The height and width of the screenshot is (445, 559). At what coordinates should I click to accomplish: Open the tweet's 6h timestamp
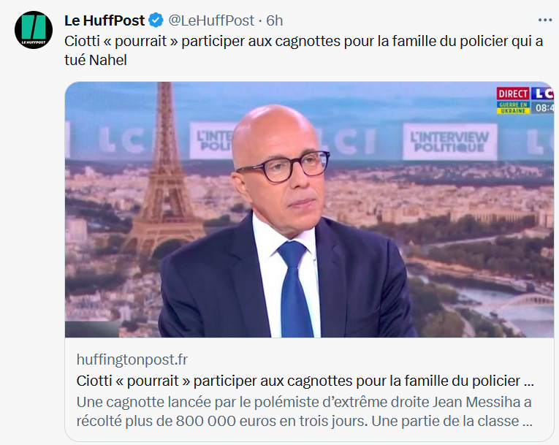pyautogui.click(x=275, y=20)
